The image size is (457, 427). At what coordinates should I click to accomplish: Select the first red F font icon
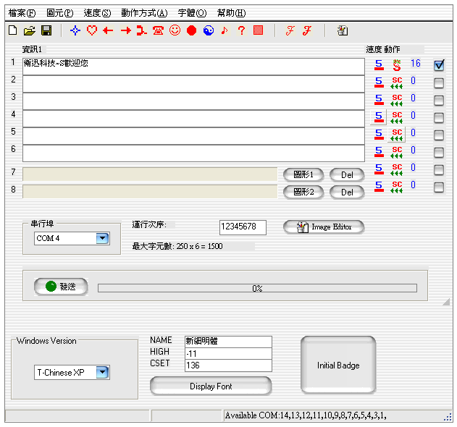(x=290, y=30)
